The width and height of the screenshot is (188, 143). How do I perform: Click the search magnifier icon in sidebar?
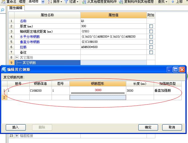2,10
